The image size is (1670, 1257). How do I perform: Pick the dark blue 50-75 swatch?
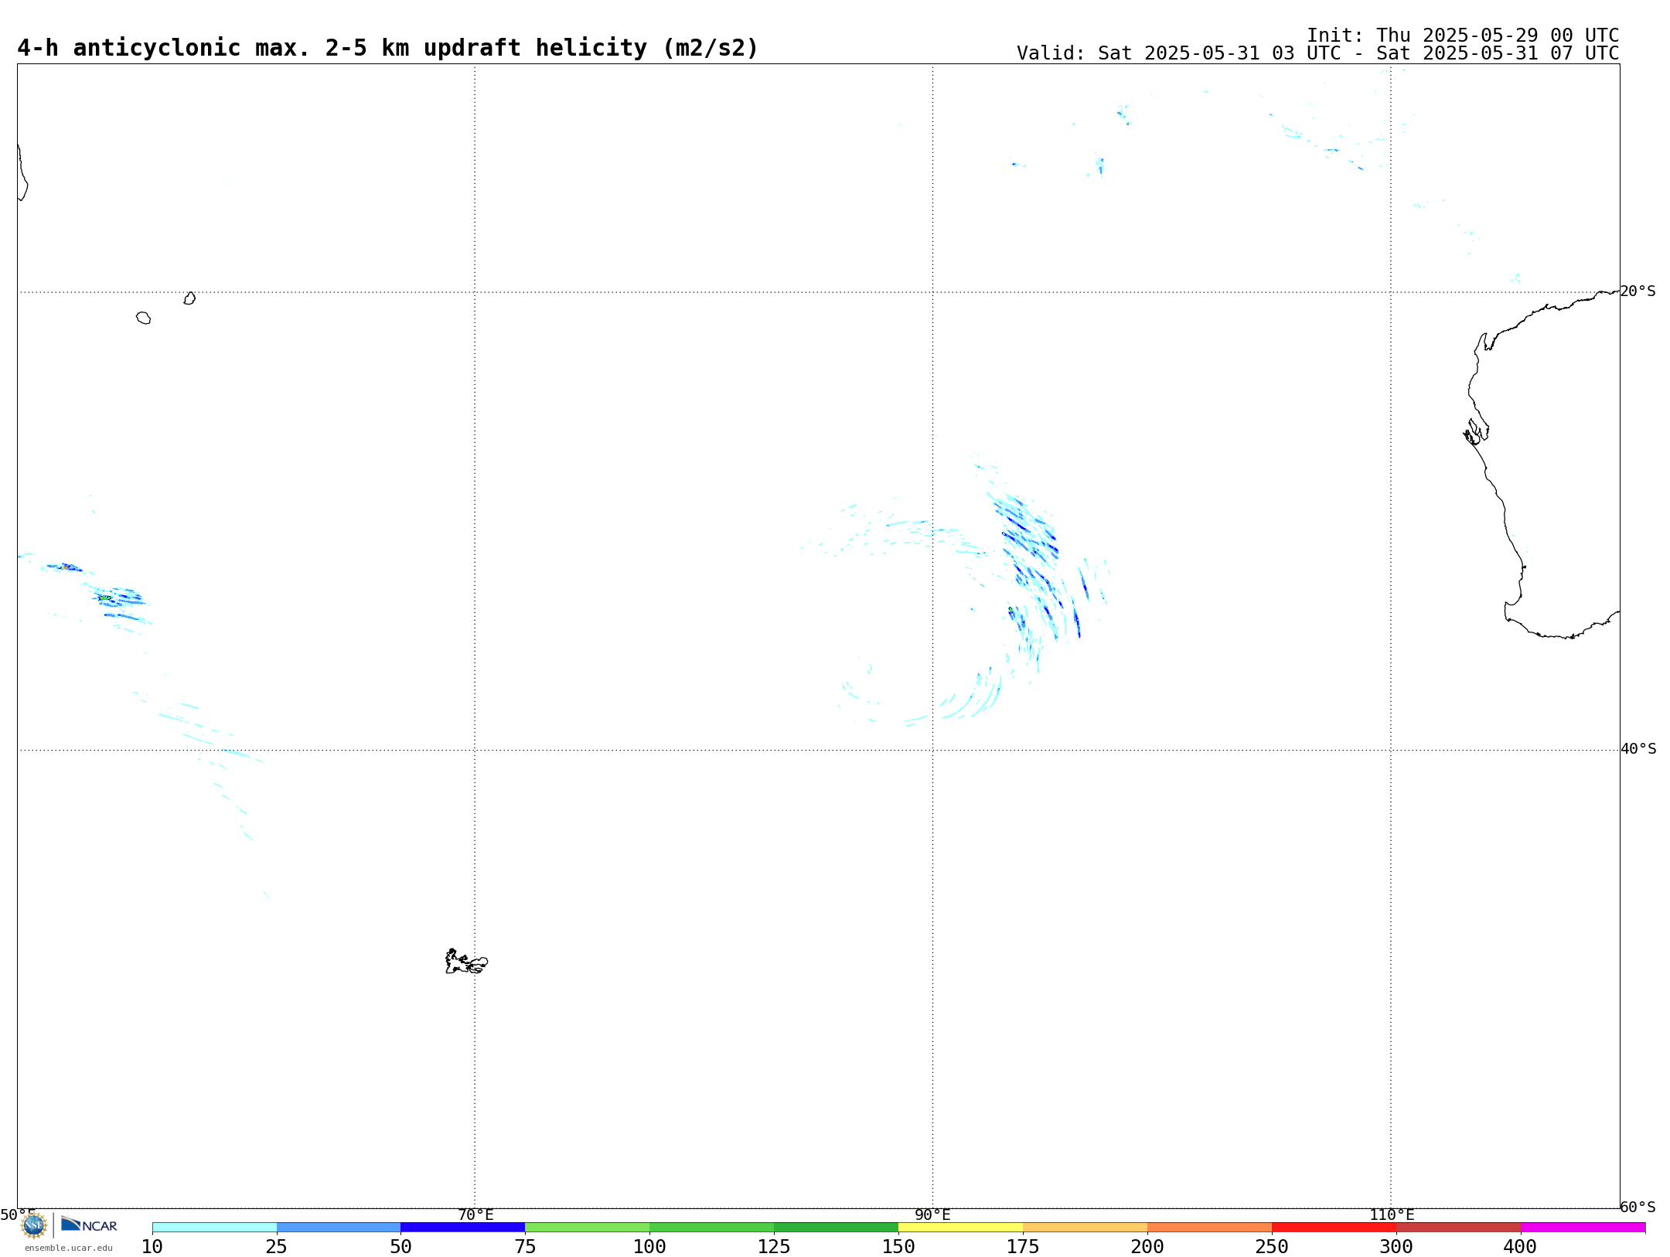(463, 1227)
